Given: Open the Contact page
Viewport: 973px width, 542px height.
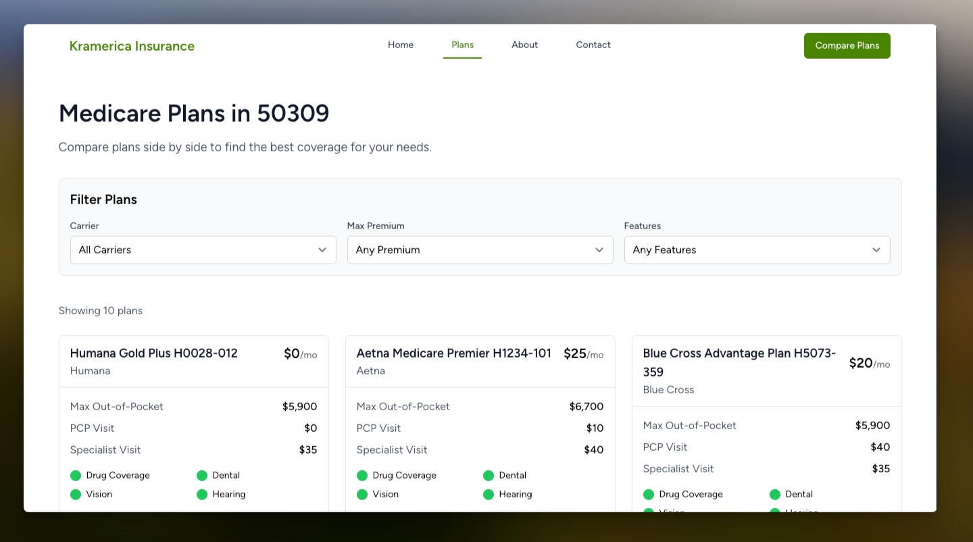Looking at the screenshot, I should pos(593,45).
